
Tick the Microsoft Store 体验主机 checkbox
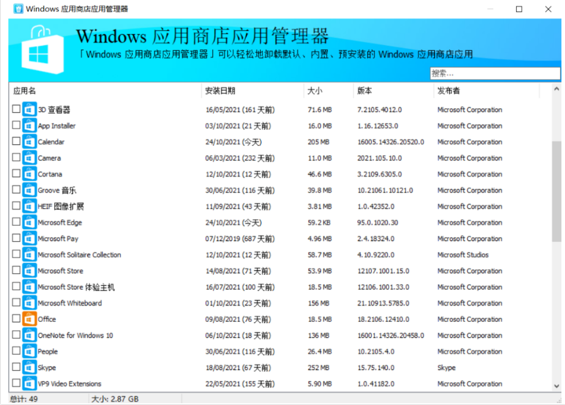(16, 286)
